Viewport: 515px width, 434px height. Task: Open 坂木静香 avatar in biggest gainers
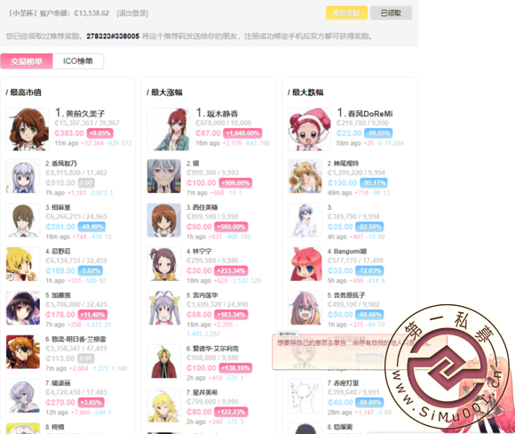pyautogui.click(x=169, y=129)
